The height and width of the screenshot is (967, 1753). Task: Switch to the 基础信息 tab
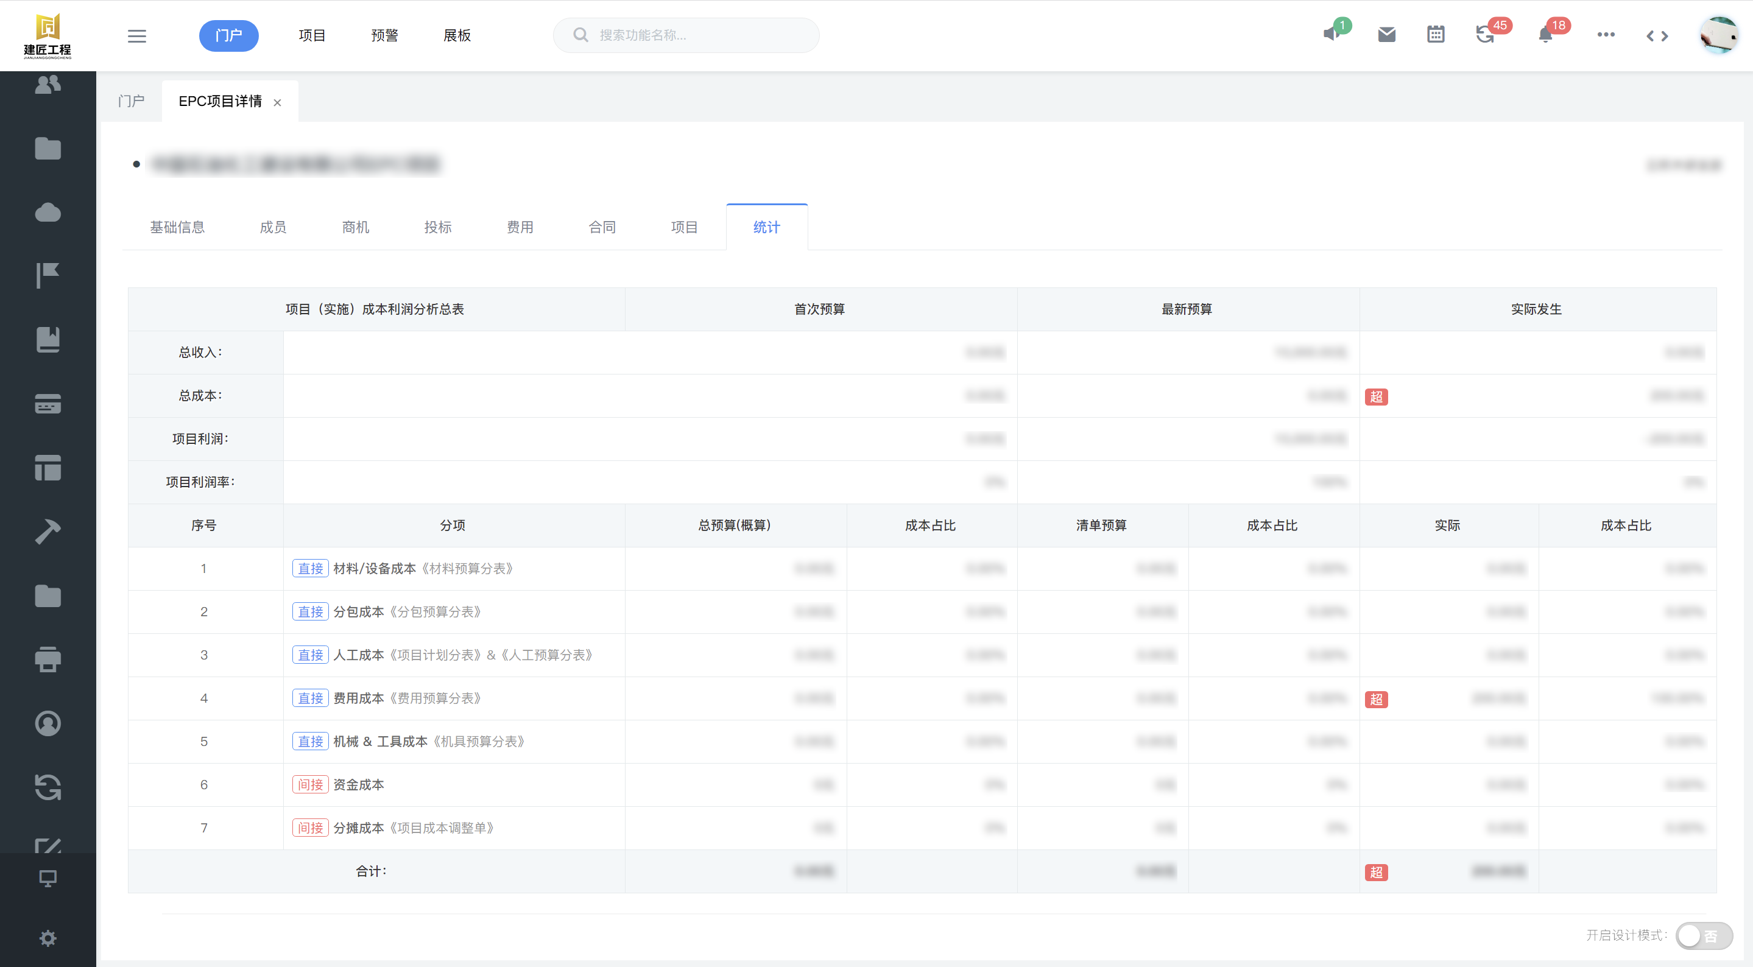click(x=177, y=227)
